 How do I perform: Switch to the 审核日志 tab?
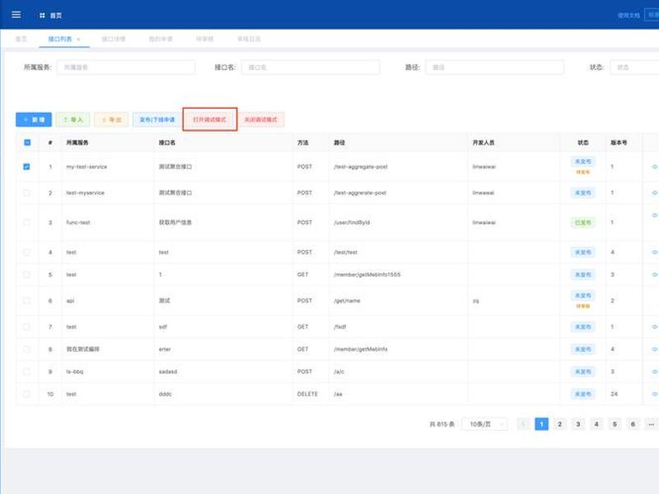click(x=249, y=39)
